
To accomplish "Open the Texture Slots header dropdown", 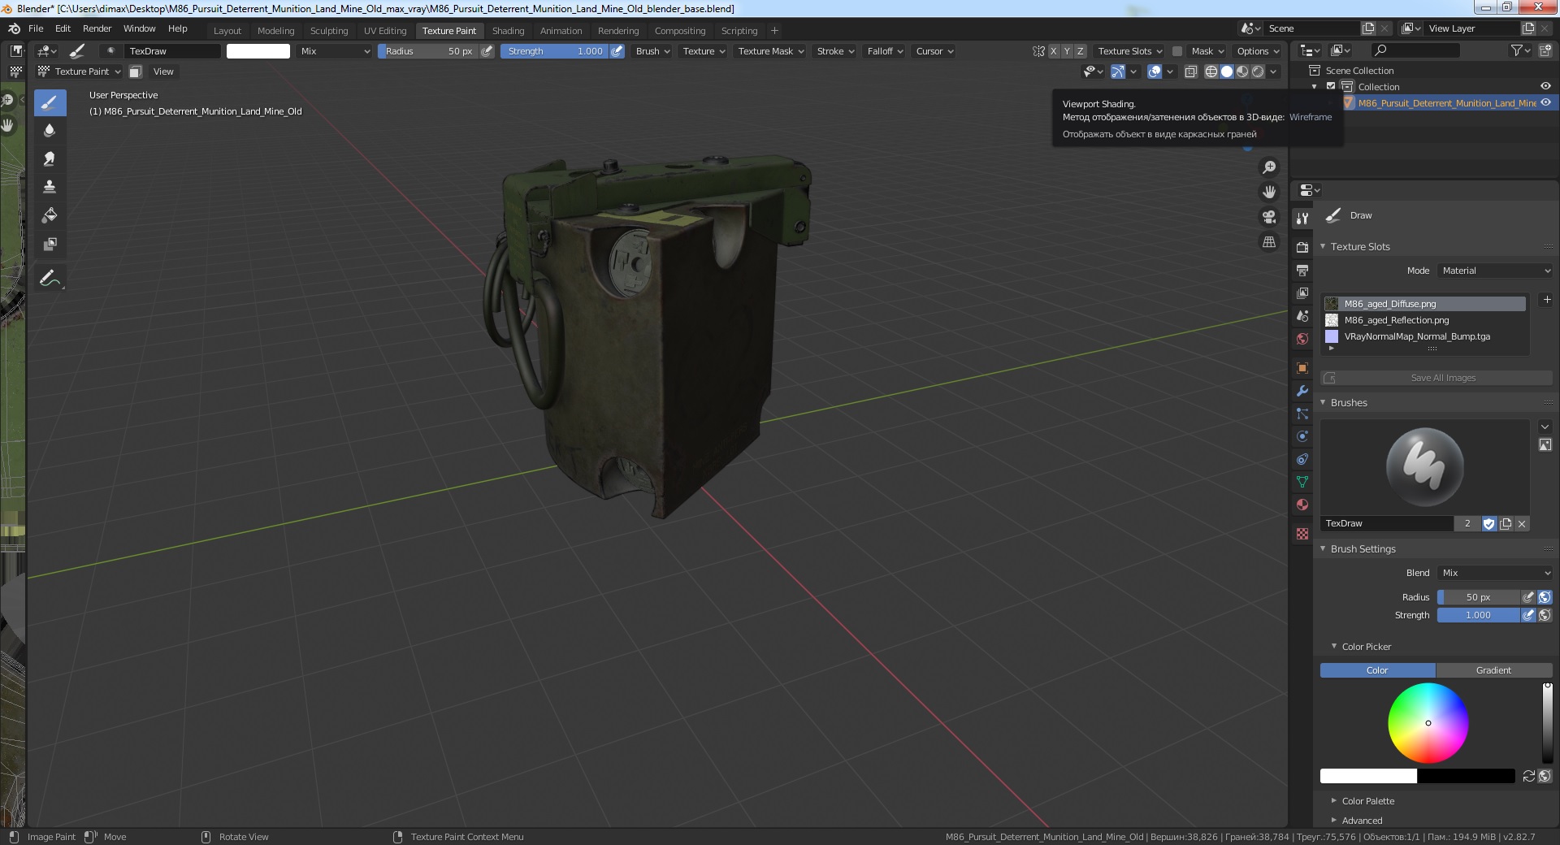I will point(1129,51).
